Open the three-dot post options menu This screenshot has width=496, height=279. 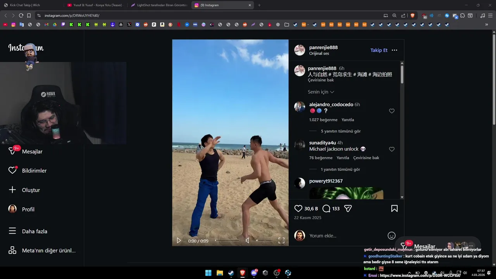point(394,50)
